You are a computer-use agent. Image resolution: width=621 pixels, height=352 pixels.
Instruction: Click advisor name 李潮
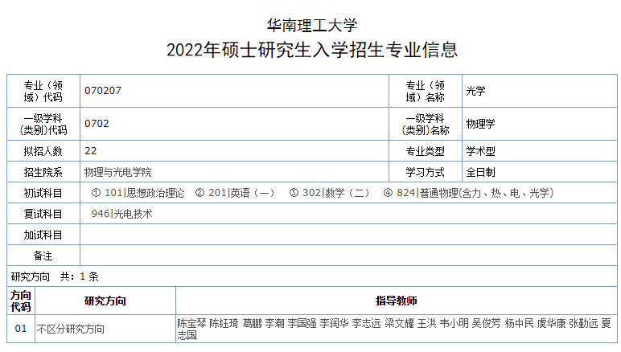[275, 323]
